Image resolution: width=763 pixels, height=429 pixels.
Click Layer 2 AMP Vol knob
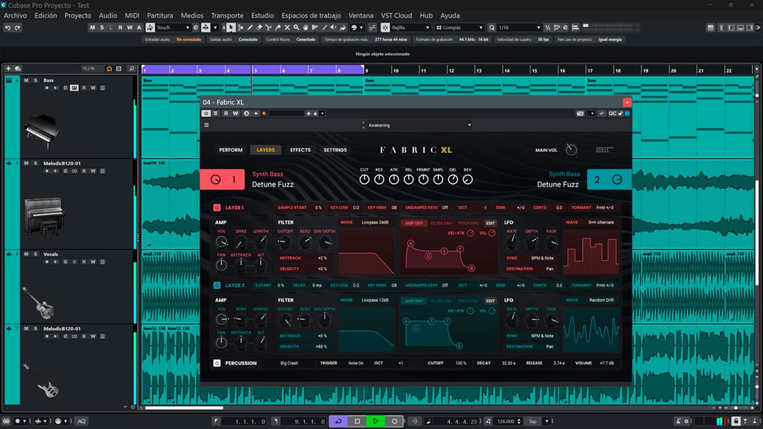tap(222, 320)
